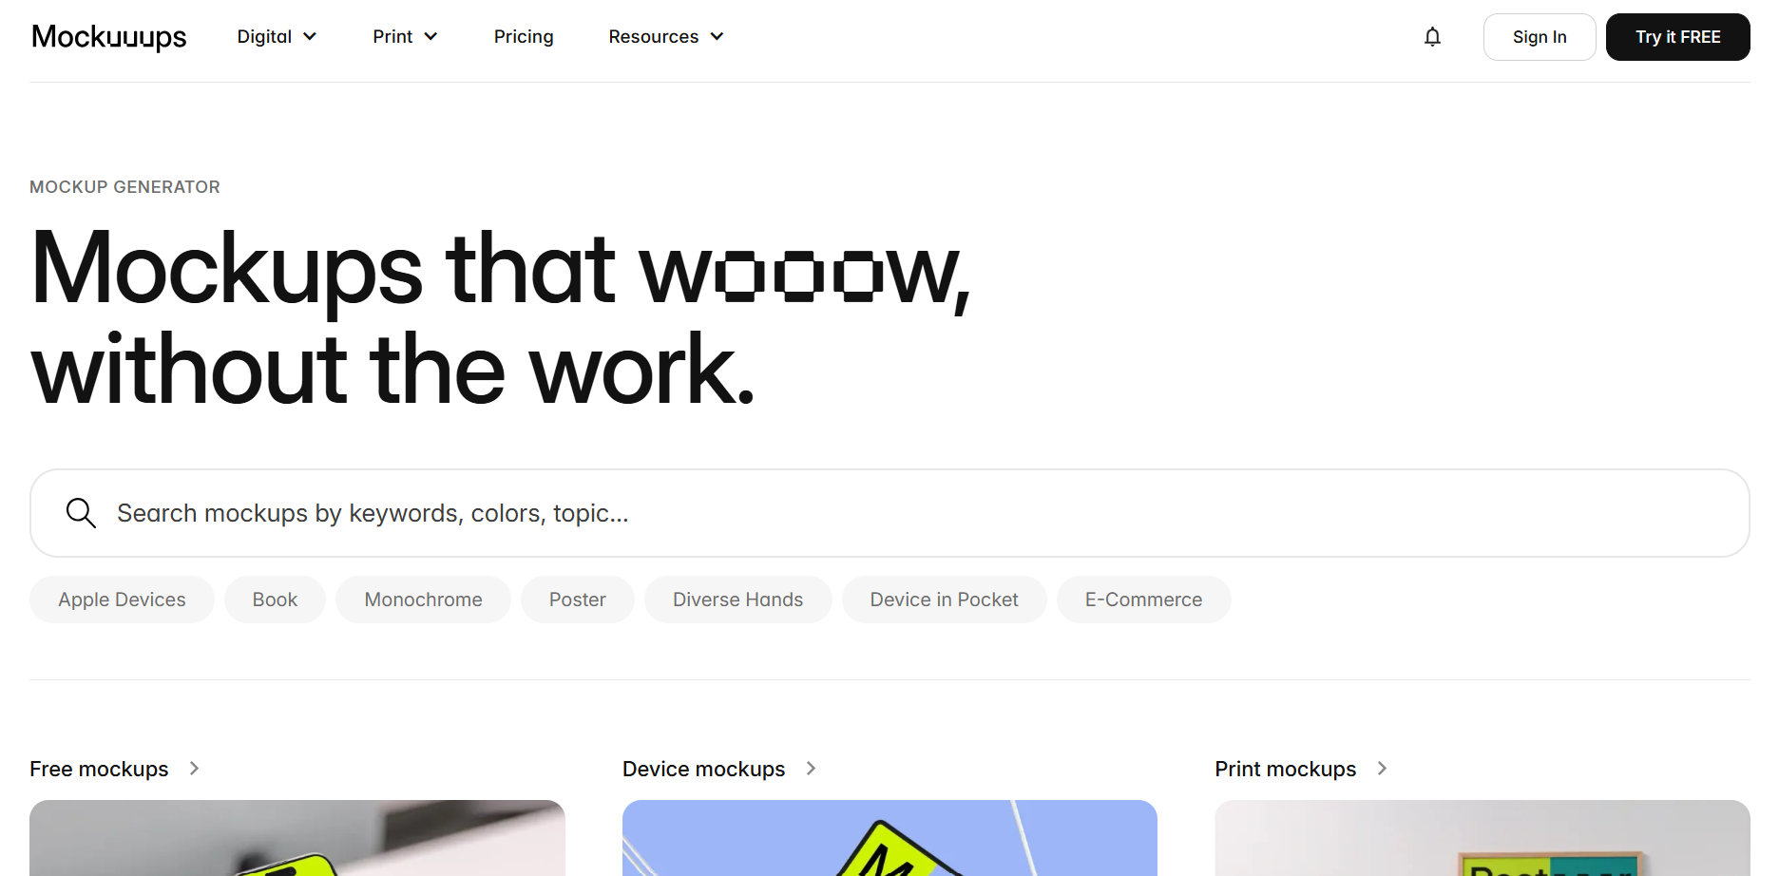Choose the Diverse Hands filter
The height and width of the screenshot is (876, 1779).
tap(737, 600)
